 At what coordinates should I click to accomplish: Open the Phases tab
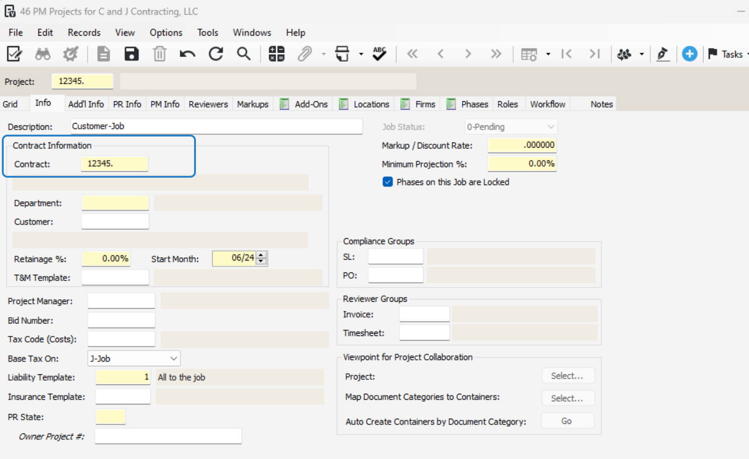[468, 104]
